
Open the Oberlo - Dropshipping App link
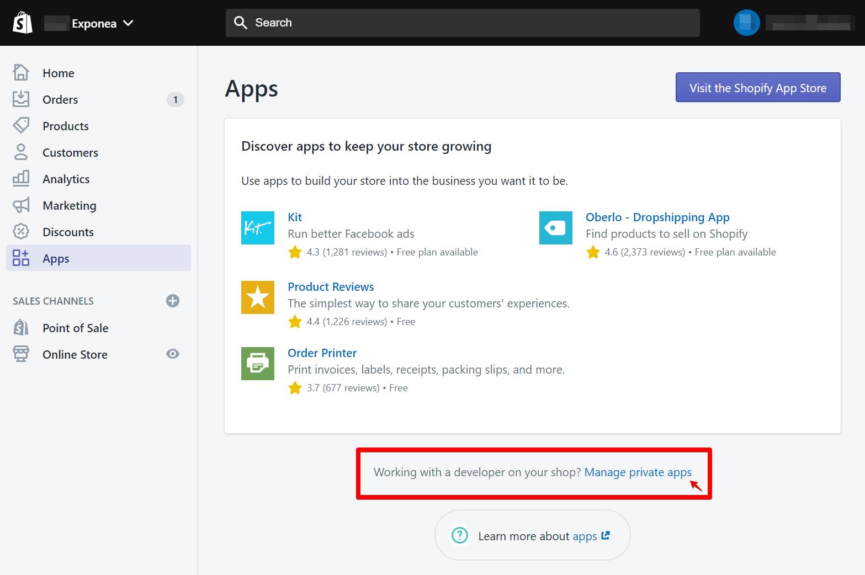click(x=657, y=217)
